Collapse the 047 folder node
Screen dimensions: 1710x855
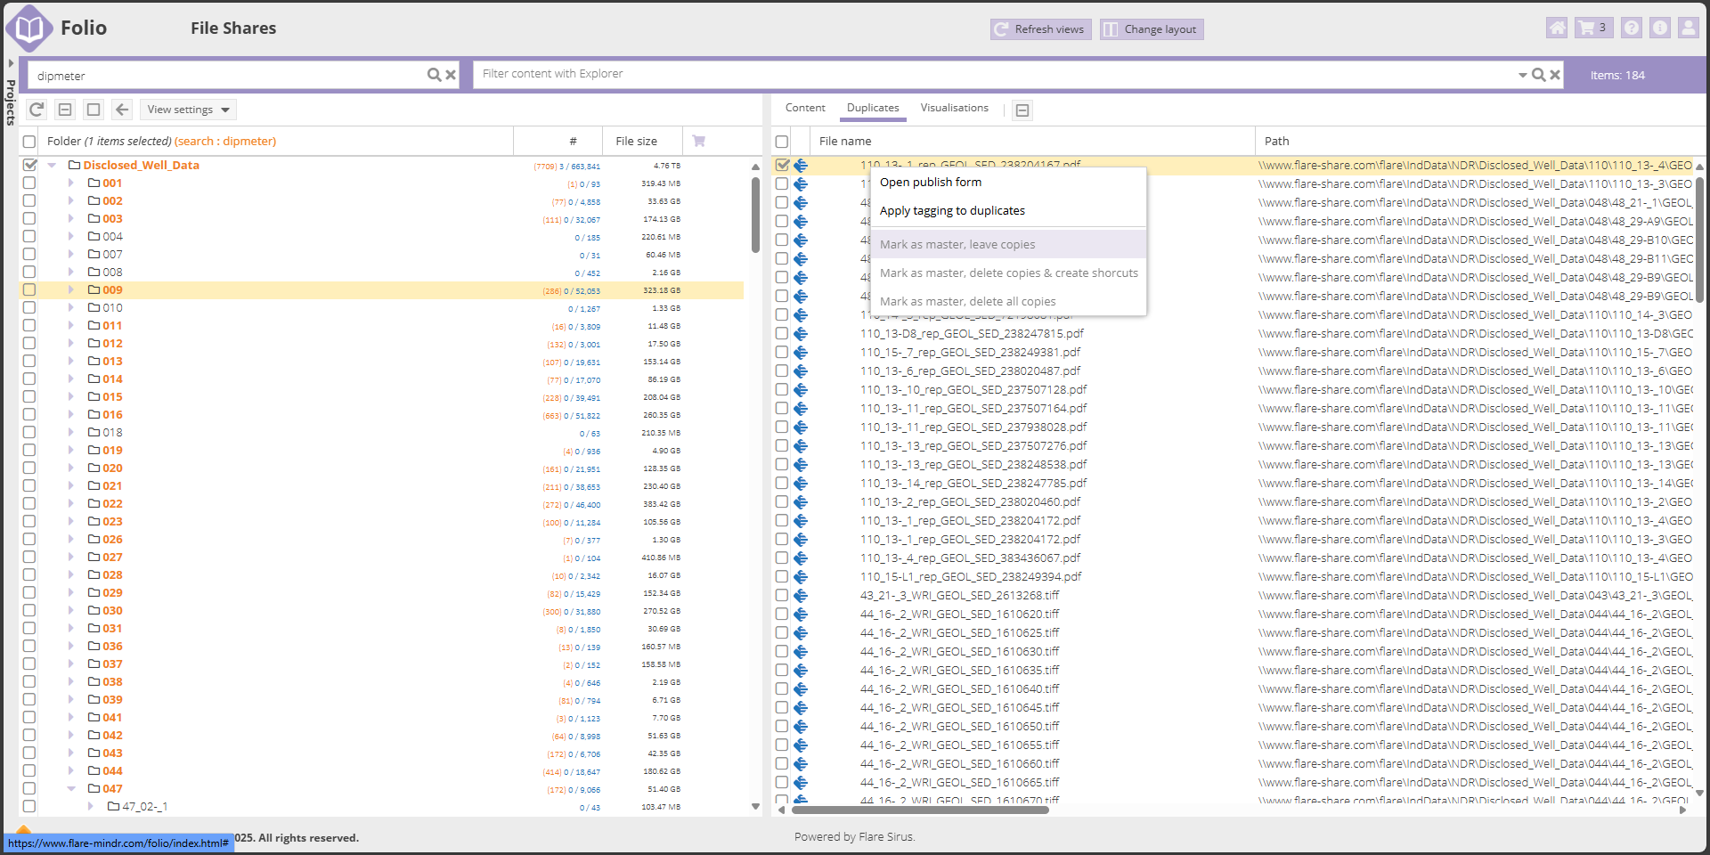71,789
